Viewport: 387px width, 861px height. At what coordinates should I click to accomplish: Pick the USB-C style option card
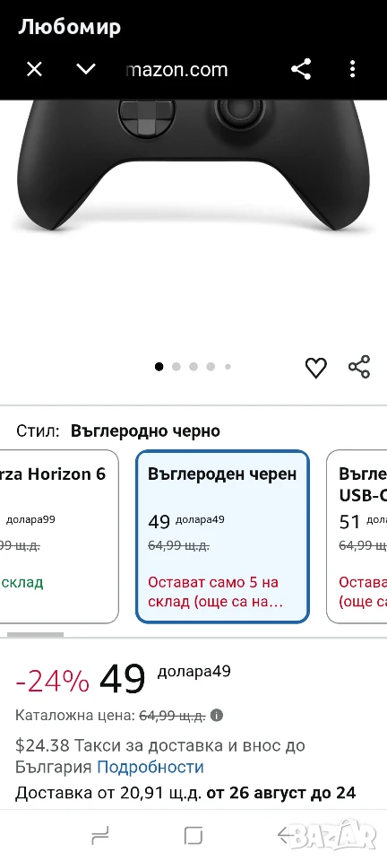[357, 536]
